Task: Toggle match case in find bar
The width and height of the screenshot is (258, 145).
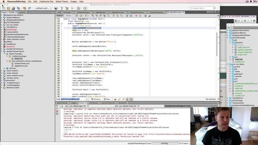Action: (115, 99)
